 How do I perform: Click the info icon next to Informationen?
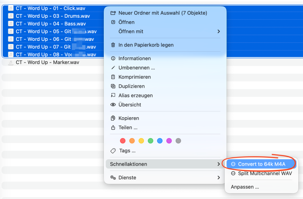113,59
